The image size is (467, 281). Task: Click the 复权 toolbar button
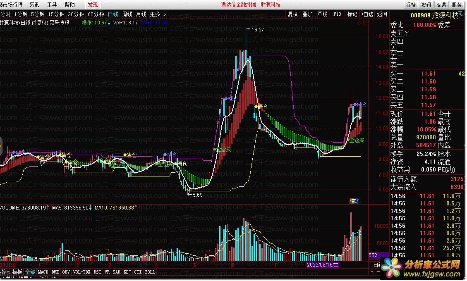pos(293,14)
